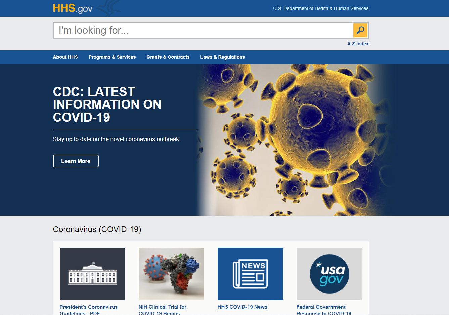
Task: Open Federal Government Response to COVID-19 link
Action: pyautogui.click(x=324, y=310)
